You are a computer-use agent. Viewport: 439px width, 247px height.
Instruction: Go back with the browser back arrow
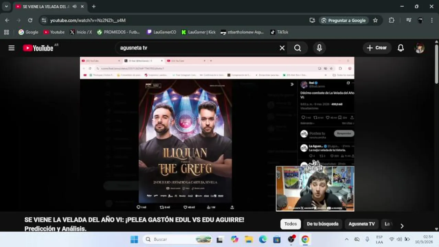pos(7,20)
